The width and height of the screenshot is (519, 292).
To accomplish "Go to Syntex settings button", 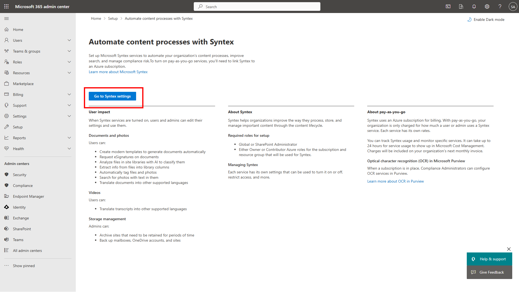I will pyautogui.click(x=112, y=96).
